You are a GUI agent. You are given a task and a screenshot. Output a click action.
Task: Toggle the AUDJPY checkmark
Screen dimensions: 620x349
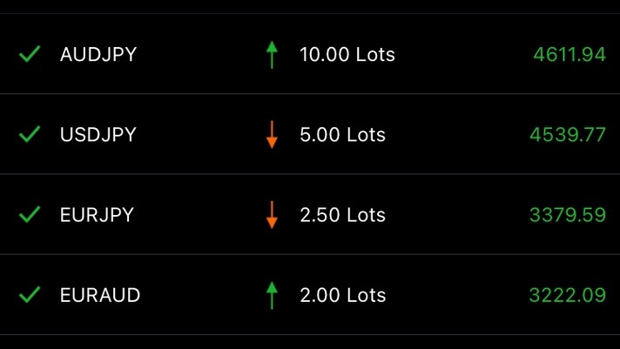(x=30, y=55)
